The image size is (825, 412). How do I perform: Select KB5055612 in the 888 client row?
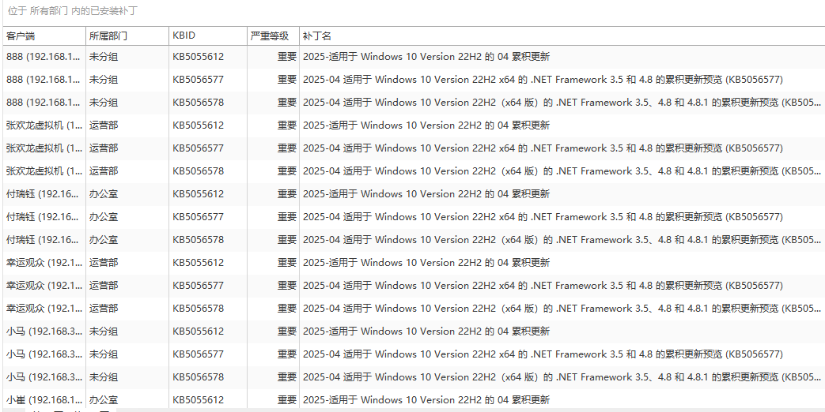[x=199, y=57]
